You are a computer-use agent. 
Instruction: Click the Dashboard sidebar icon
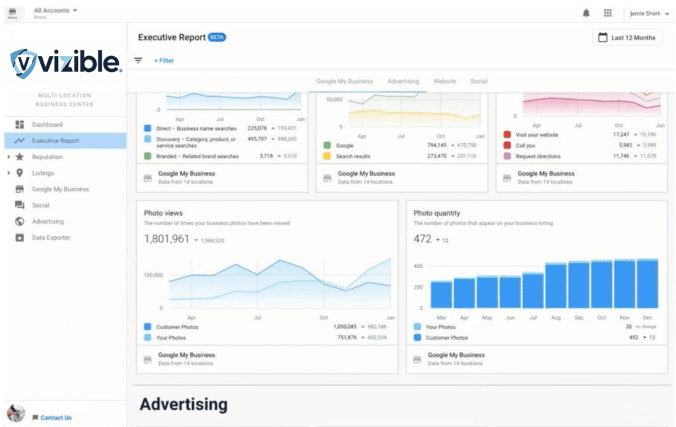pos(19,125)
